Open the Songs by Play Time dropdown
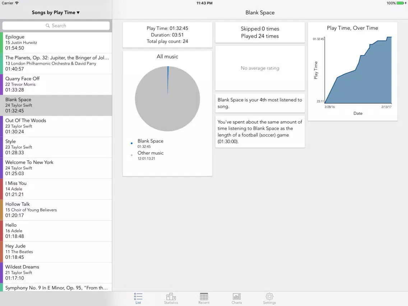Screen dimensions: 408x306 (x=56, y=13)
